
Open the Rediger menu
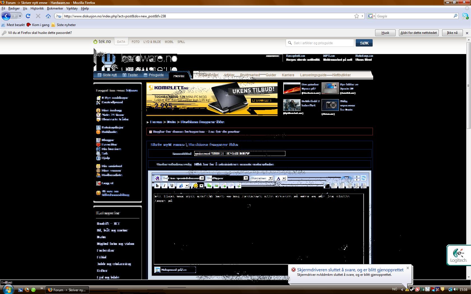[14, 8]
